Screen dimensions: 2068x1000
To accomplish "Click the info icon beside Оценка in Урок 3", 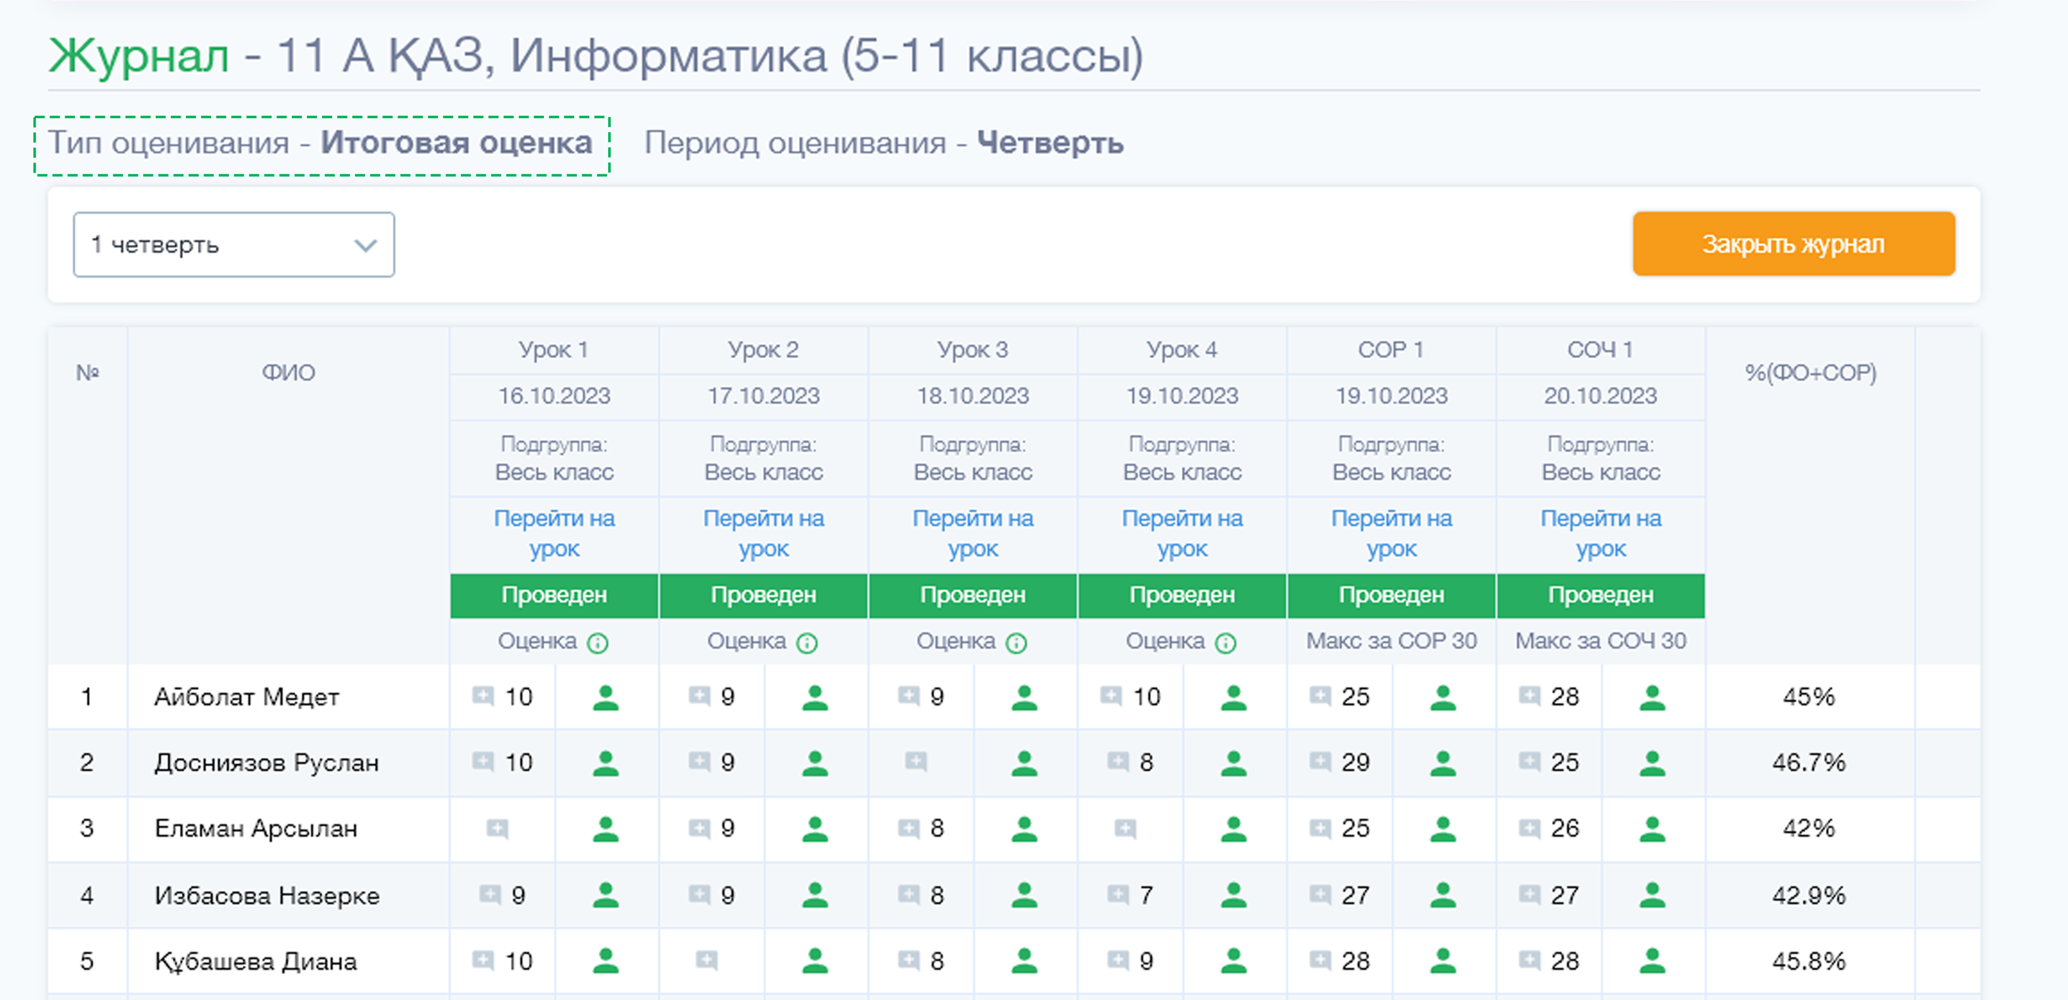I will 1016,643.
